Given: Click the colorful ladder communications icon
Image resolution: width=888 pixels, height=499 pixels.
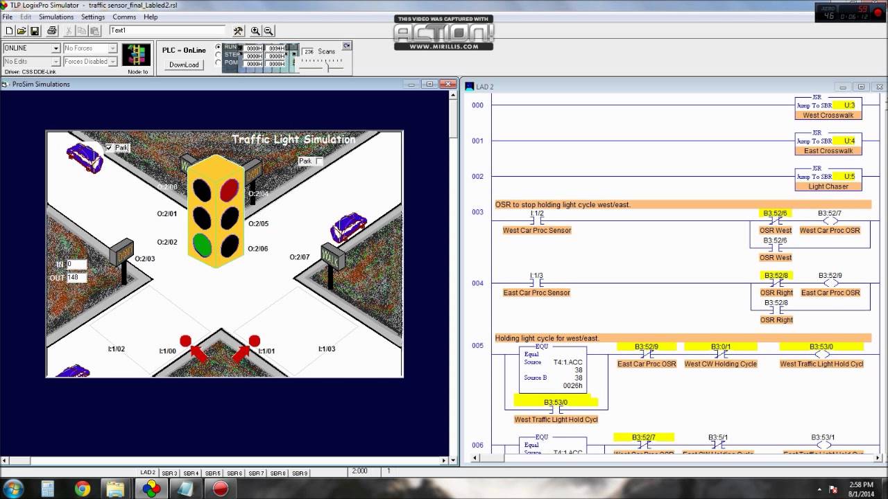Looking at the screenshot, I should coord(137,55).
